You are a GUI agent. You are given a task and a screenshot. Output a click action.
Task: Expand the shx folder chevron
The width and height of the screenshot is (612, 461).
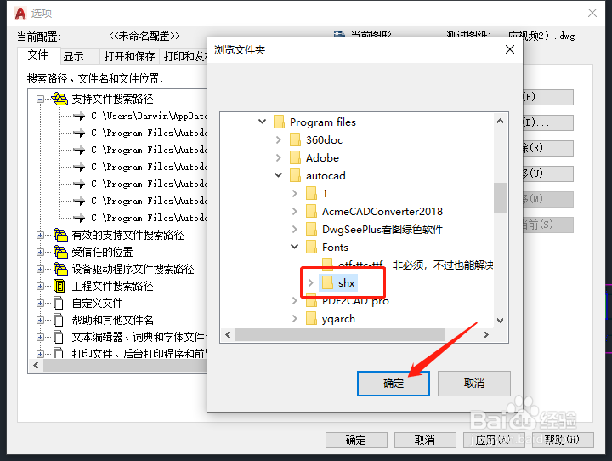pyautogui.click(x=311, y=282)
